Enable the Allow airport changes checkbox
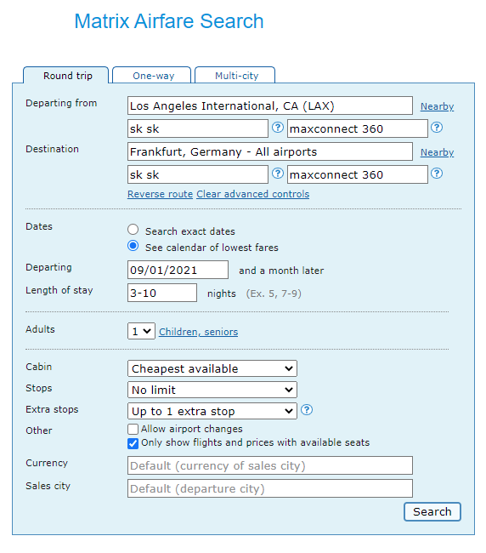Image resolution: width=486 pixels, height=553 pixels. 133,429
